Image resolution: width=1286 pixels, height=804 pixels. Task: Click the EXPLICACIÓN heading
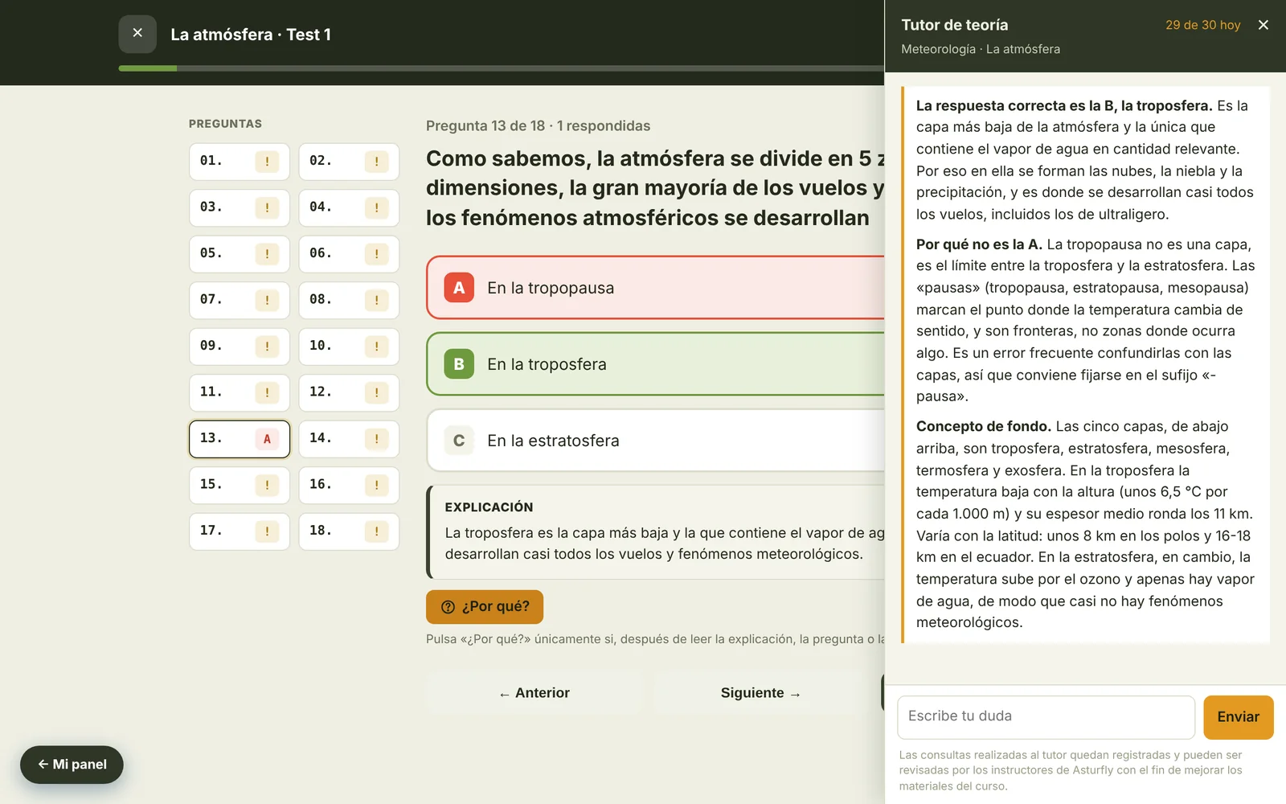point(489,507)
